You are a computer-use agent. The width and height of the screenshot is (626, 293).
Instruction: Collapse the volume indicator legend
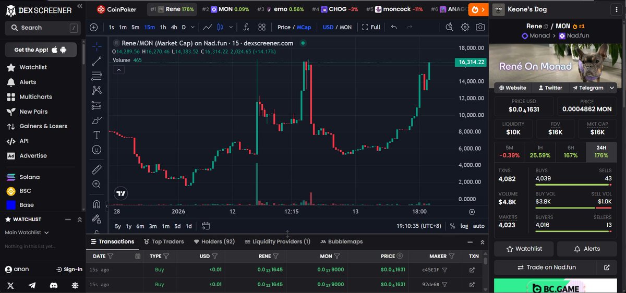(118, 70)
